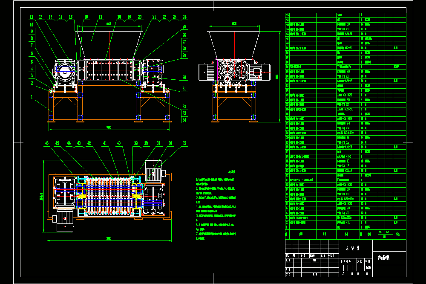Viewport: 426px width, 284px height.
Task: Pick stacked callout number 28
Action: 184,49
